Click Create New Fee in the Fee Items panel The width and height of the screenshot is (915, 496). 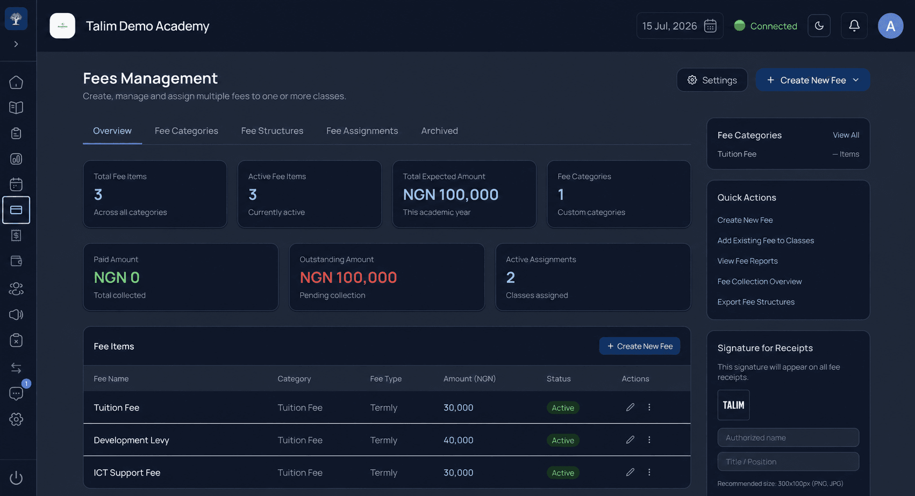640,346
